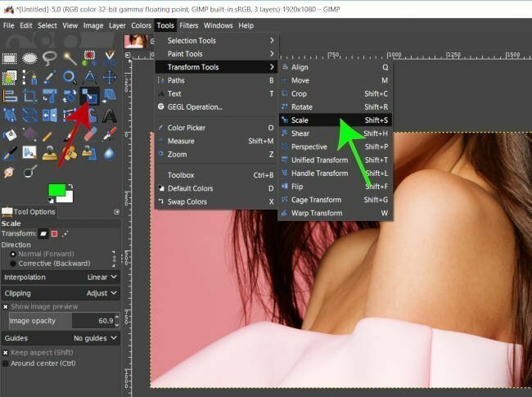Open the Filters menu
Screen dimensions: 532x397
pos(188,25)
